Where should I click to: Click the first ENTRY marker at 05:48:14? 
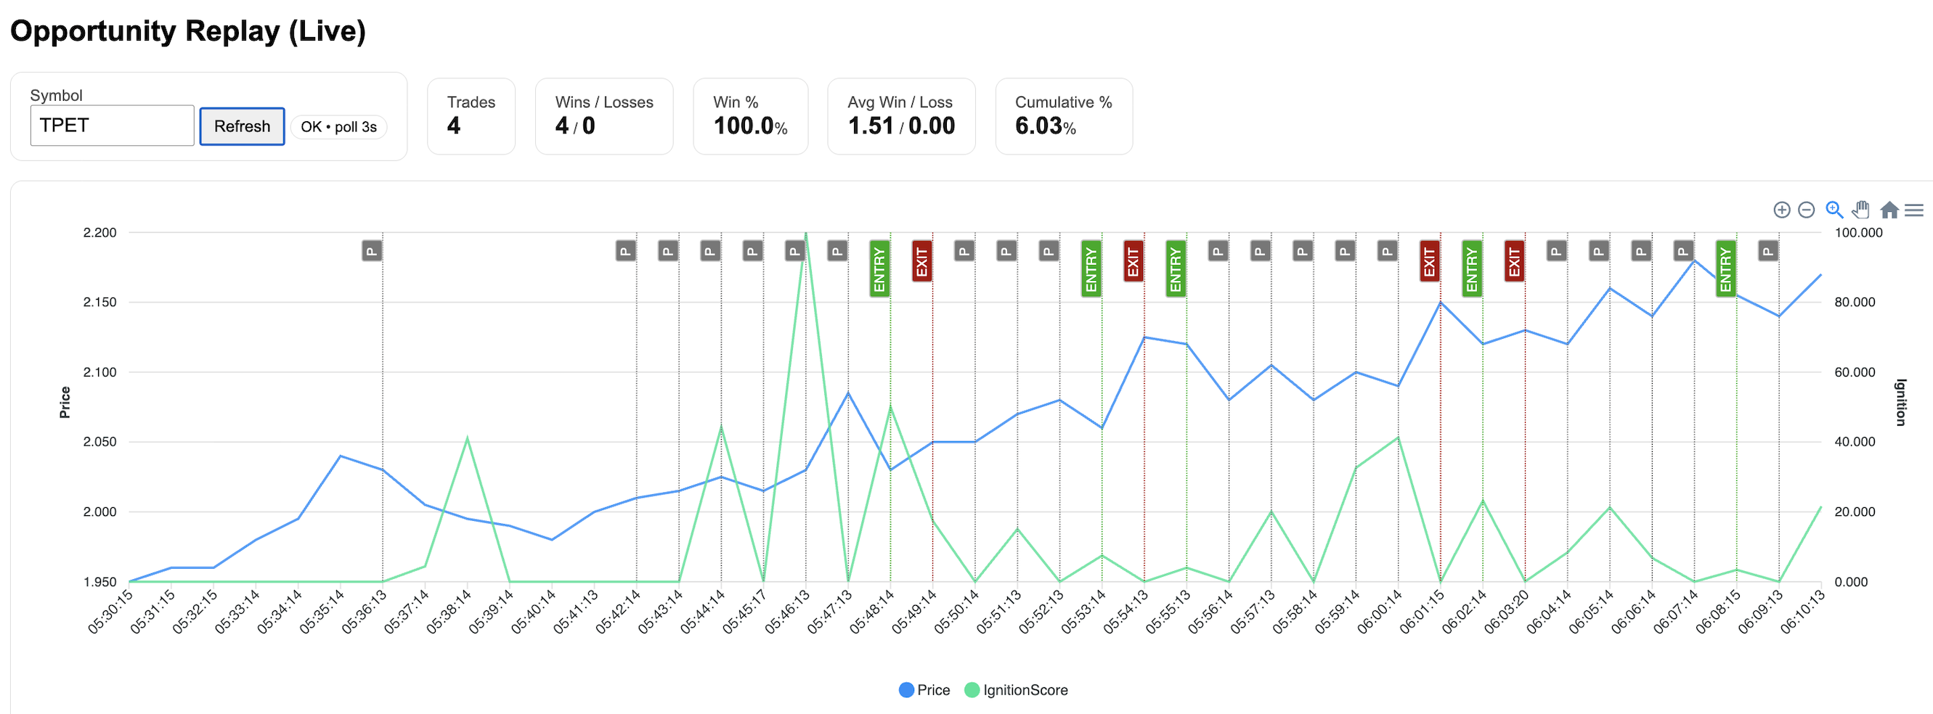[879, 268]
